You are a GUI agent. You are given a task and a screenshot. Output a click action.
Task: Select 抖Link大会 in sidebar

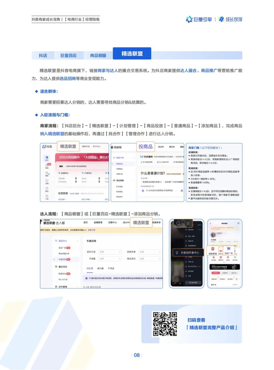pyautogui.click(x=63, y=279)
